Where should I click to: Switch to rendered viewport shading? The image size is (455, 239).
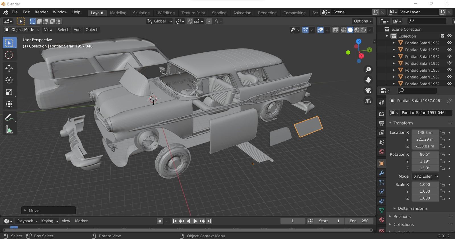pos(364,30)
